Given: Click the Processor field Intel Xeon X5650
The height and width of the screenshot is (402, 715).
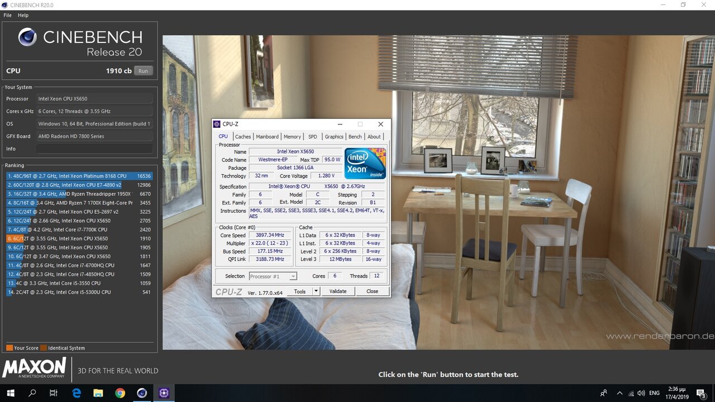Looking at the screenshot, I should coord(94,99).
